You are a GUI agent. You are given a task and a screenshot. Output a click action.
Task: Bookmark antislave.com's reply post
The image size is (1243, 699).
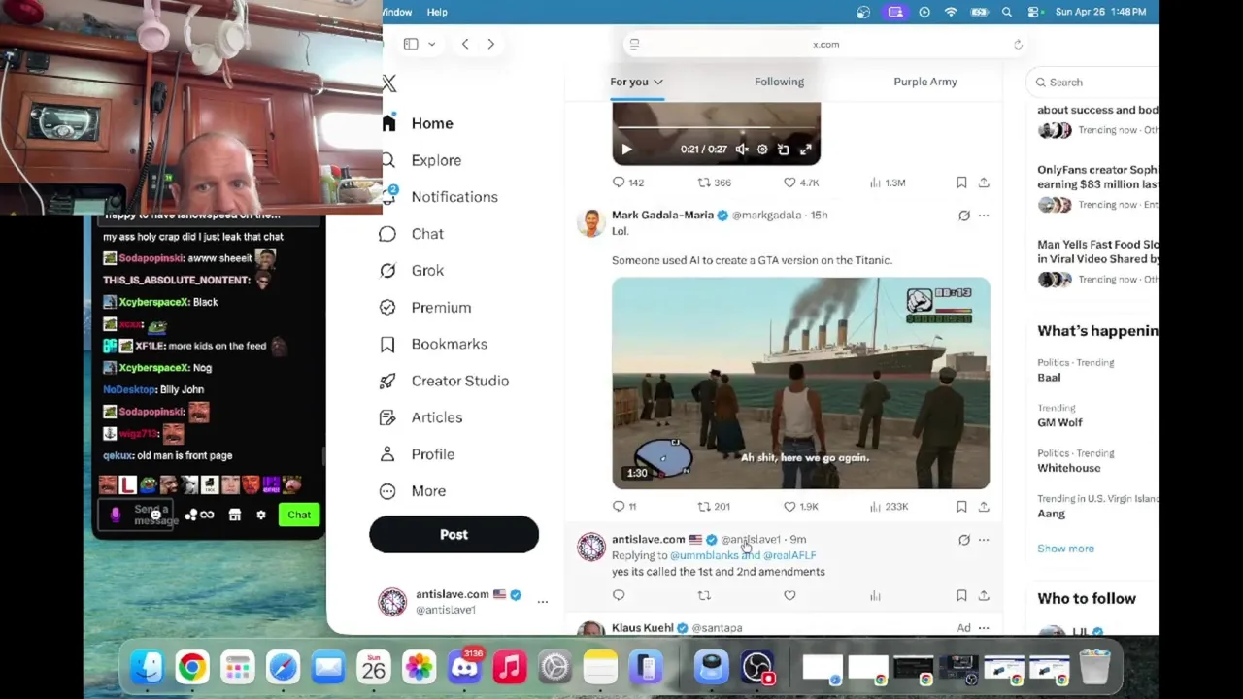961,595
